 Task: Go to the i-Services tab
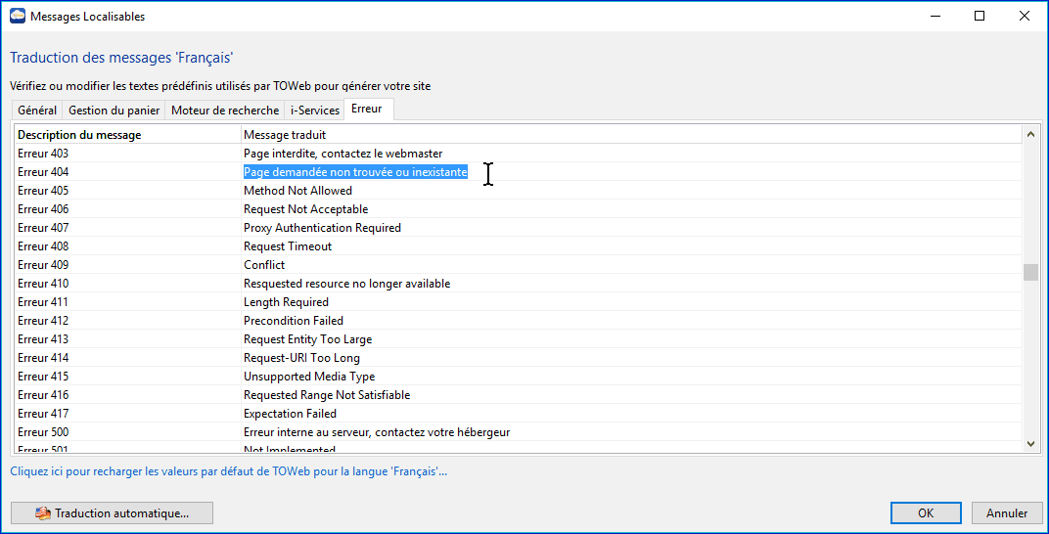pos(314,111)
